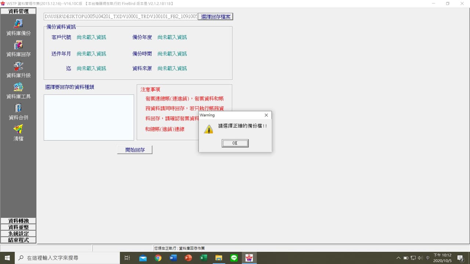The width and height of the screenshot is (470, 264).
Task: Click the 資料管理 header at top left
Action: tap(18, 11)
